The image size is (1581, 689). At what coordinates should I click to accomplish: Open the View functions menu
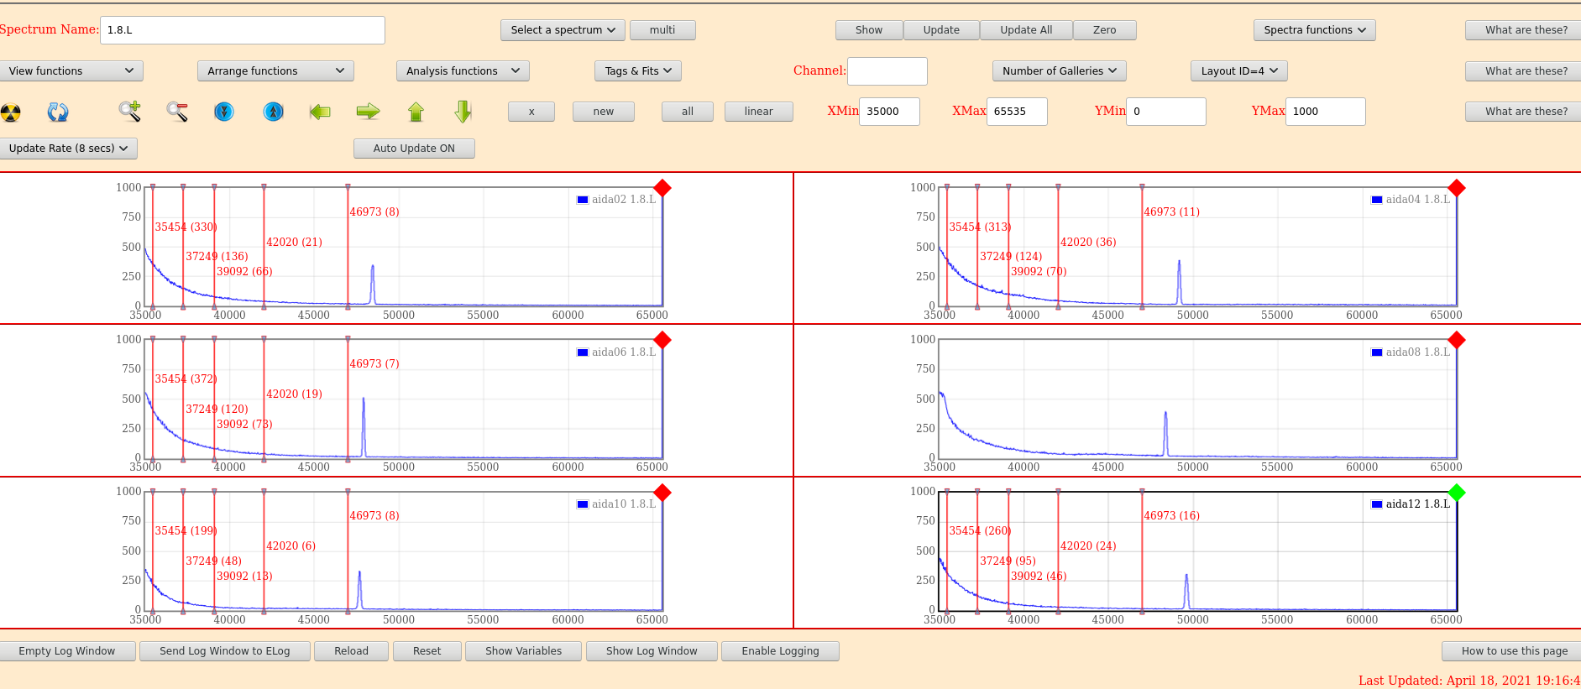[x=71, y=71]
